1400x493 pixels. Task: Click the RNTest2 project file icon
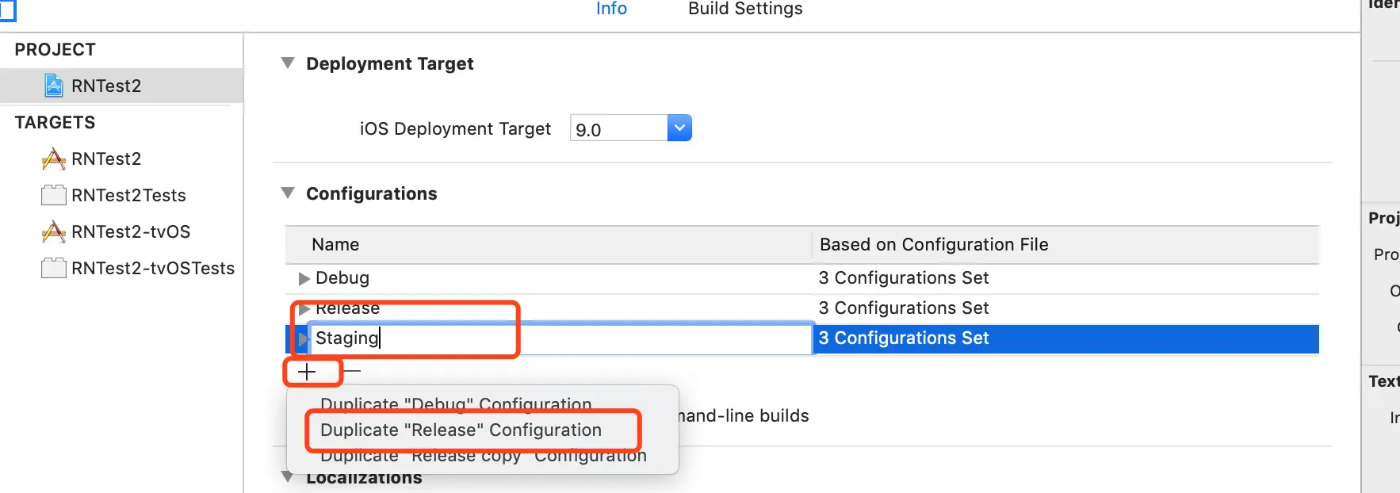coord(54,86)
